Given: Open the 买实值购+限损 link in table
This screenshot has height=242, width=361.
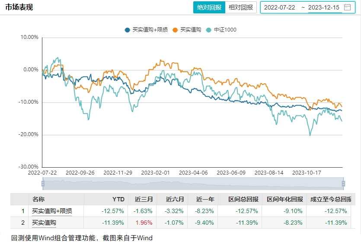Looking at the screenshot, I should (x=52, y=211).
